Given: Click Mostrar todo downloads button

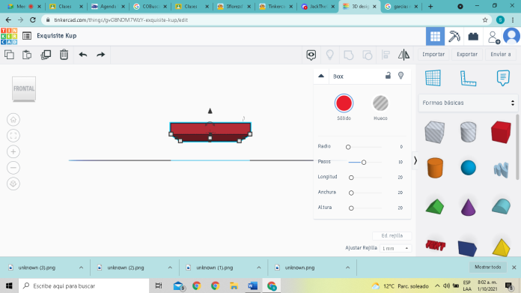Looking at the screenshot, I should [x=488, y=267].
